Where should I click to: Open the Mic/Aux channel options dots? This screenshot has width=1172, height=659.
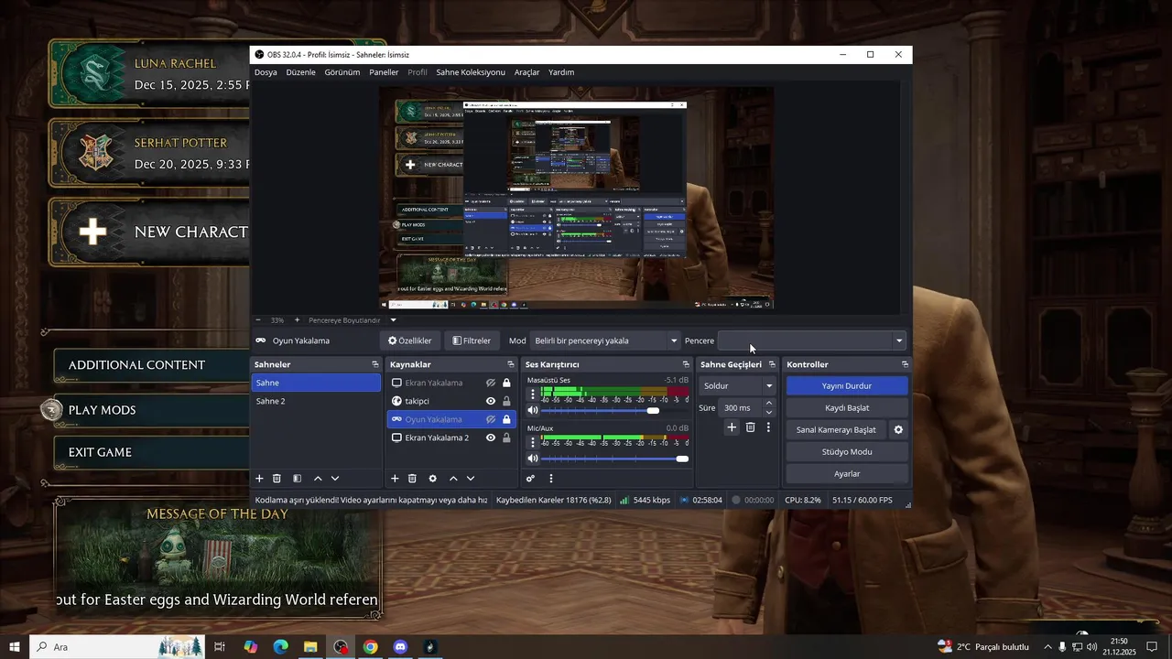click(x=533, y=443)
